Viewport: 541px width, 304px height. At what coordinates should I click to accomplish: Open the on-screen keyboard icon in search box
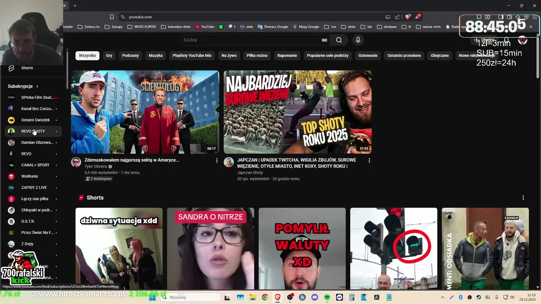(x=324, y=40)
